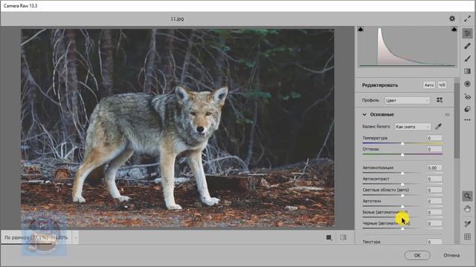
Task: Edit the Светлые области value field
Action: pyautogui.click(x=434, y=190)
